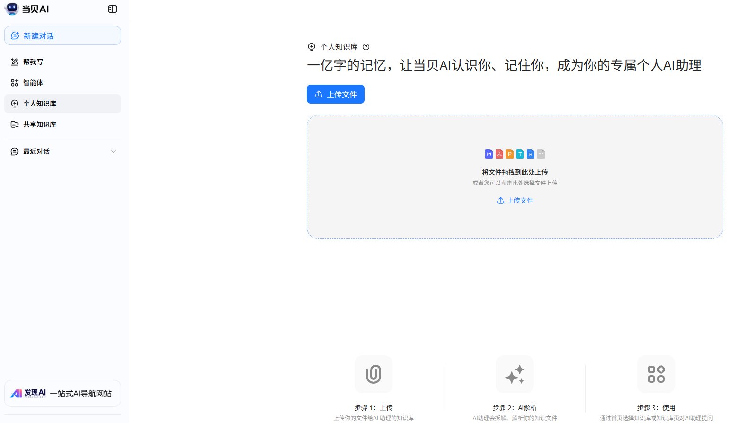Open 共享知识库 in the sidebar
Image resolution: width=740 pixels, height=423 pixels.
point(62,124)
